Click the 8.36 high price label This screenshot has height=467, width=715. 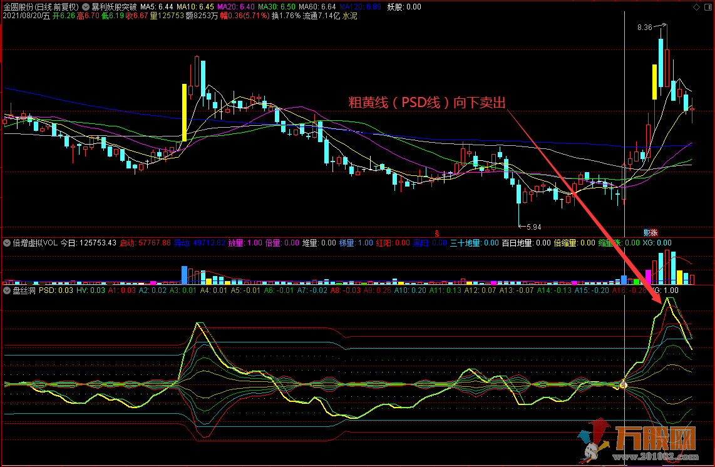point(645,28)
